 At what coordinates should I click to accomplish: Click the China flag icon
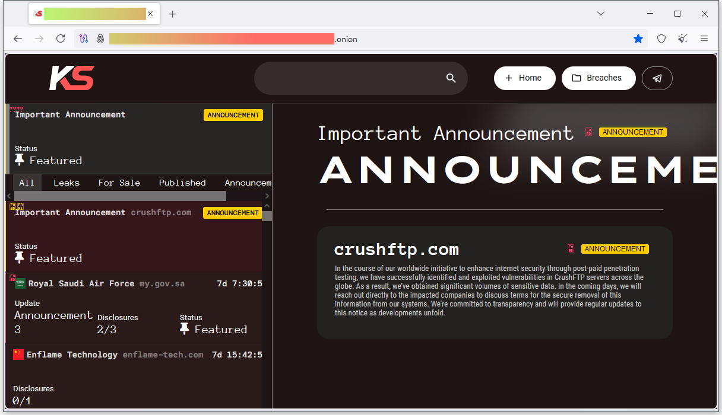tap(18, 355)
